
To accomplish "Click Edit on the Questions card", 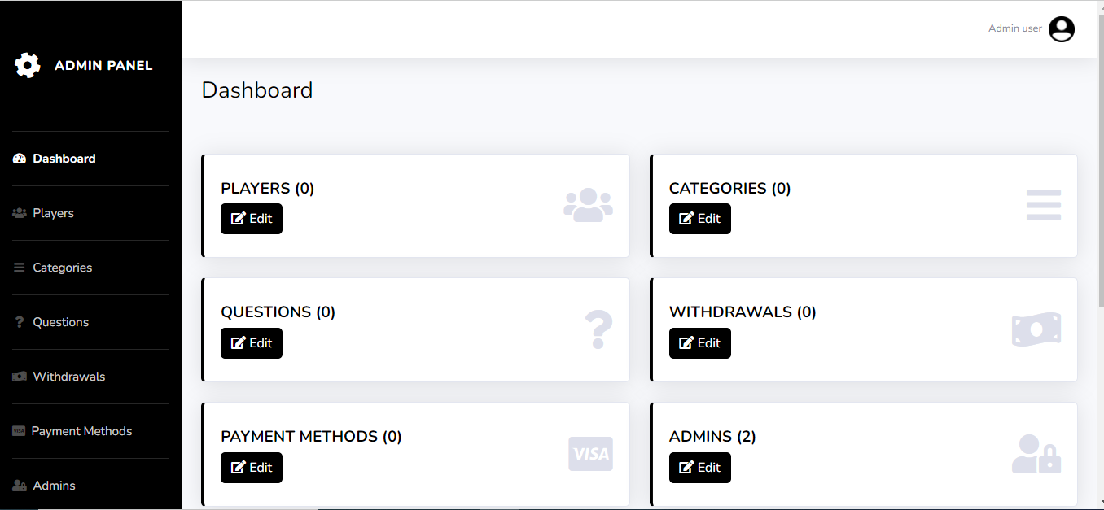I will click(252, 343).
